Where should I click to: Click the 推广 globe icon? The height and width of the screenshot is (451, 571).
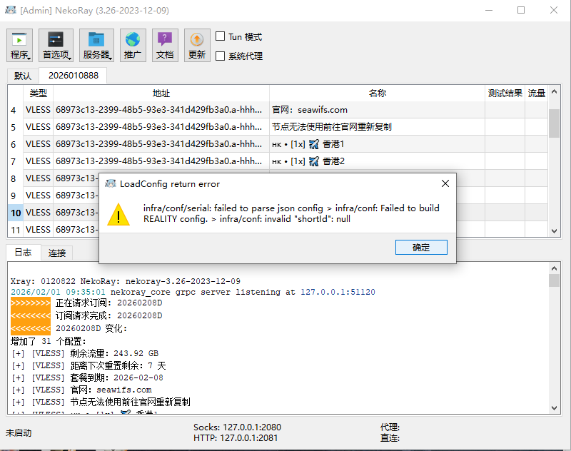133,46
